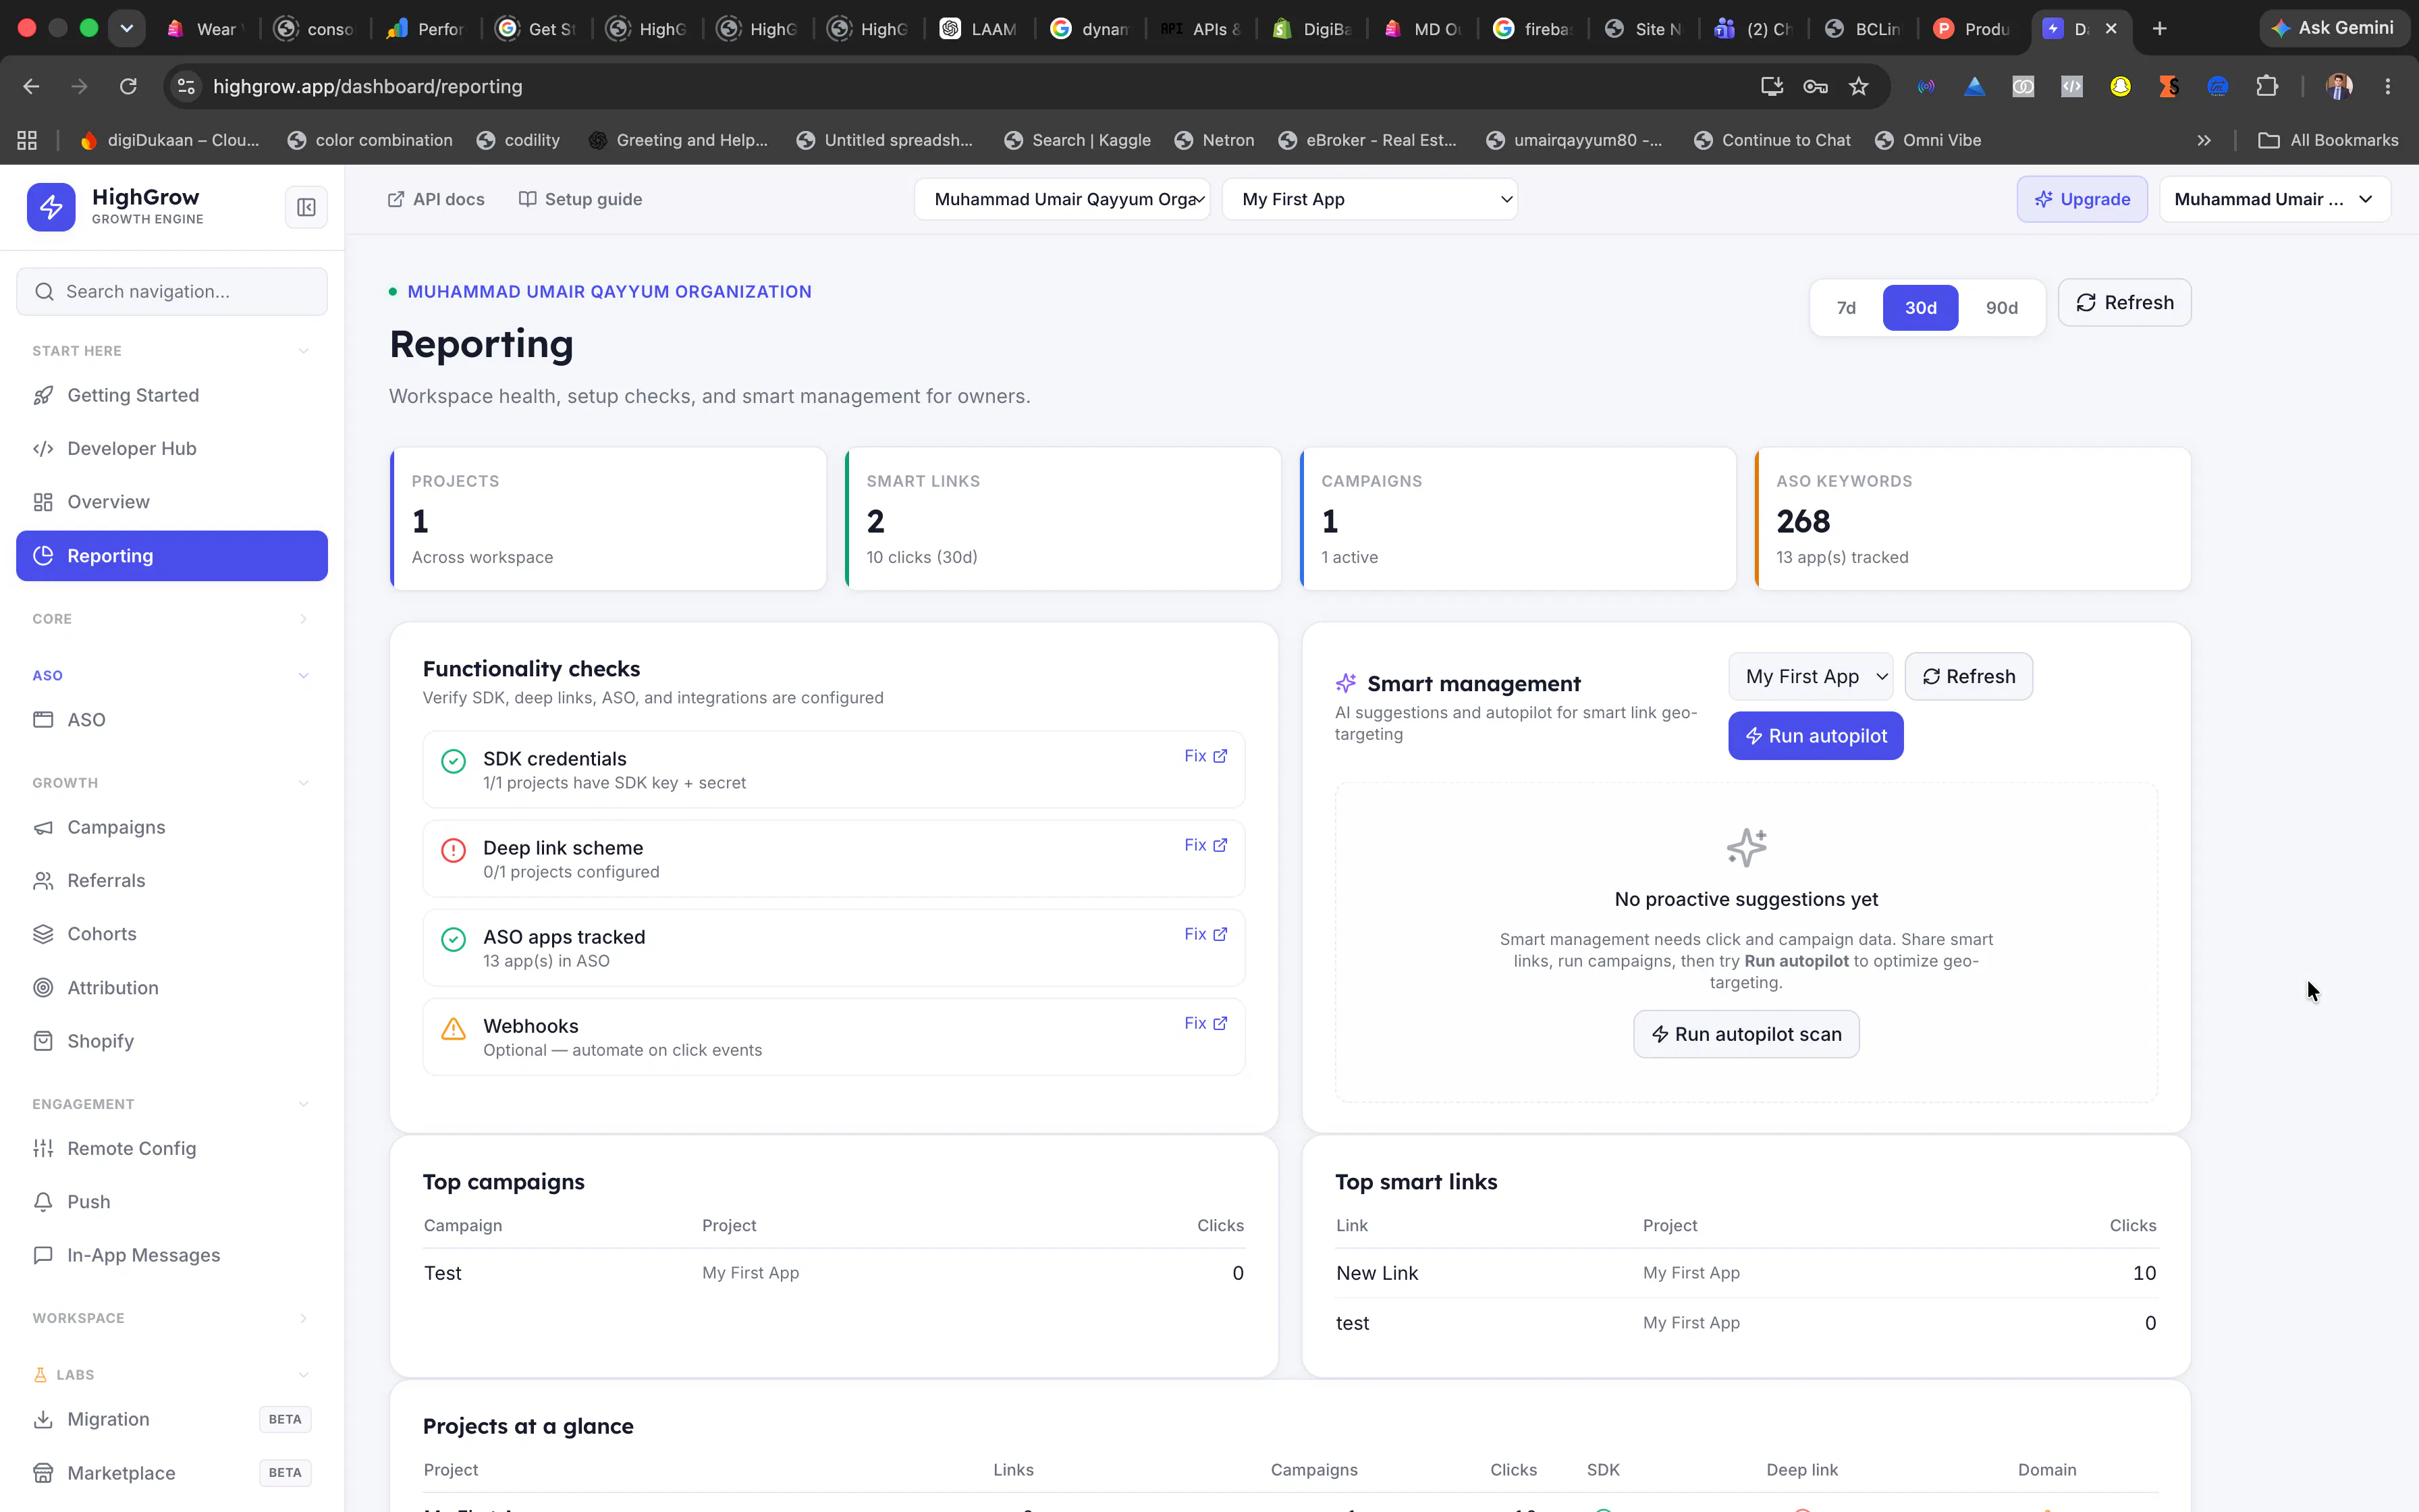Fix ASO apps tracked check
Viewport: 2419px width, 1512px height.
[x=1205, y=934]
